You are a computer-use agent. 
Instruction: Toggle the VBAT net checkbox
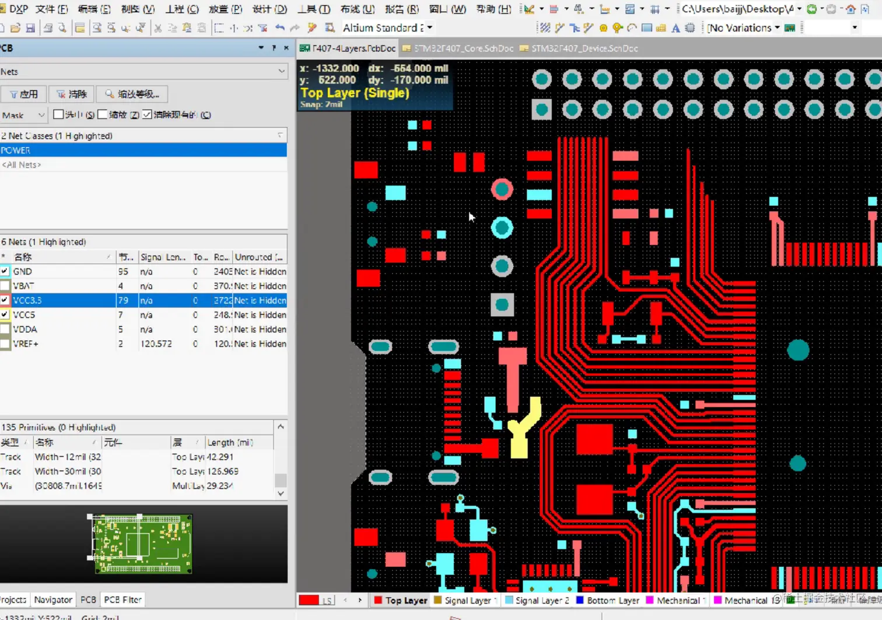click(5, 286)
